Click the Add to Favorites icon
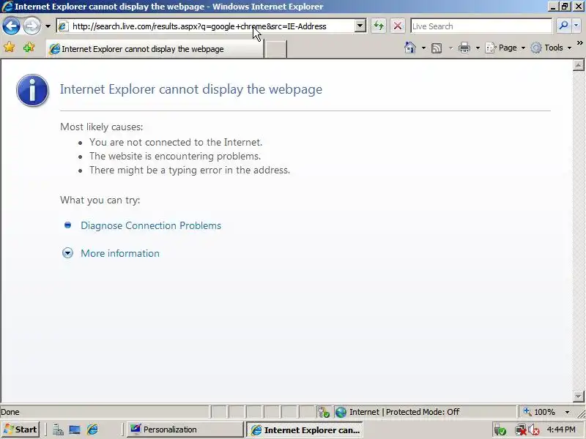 pos(29,48)
